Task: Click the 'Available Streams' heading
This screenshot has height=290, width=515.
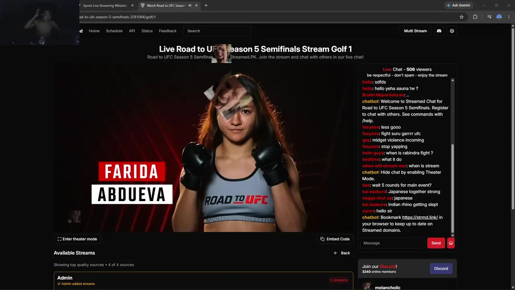Action: pos(74,253)
